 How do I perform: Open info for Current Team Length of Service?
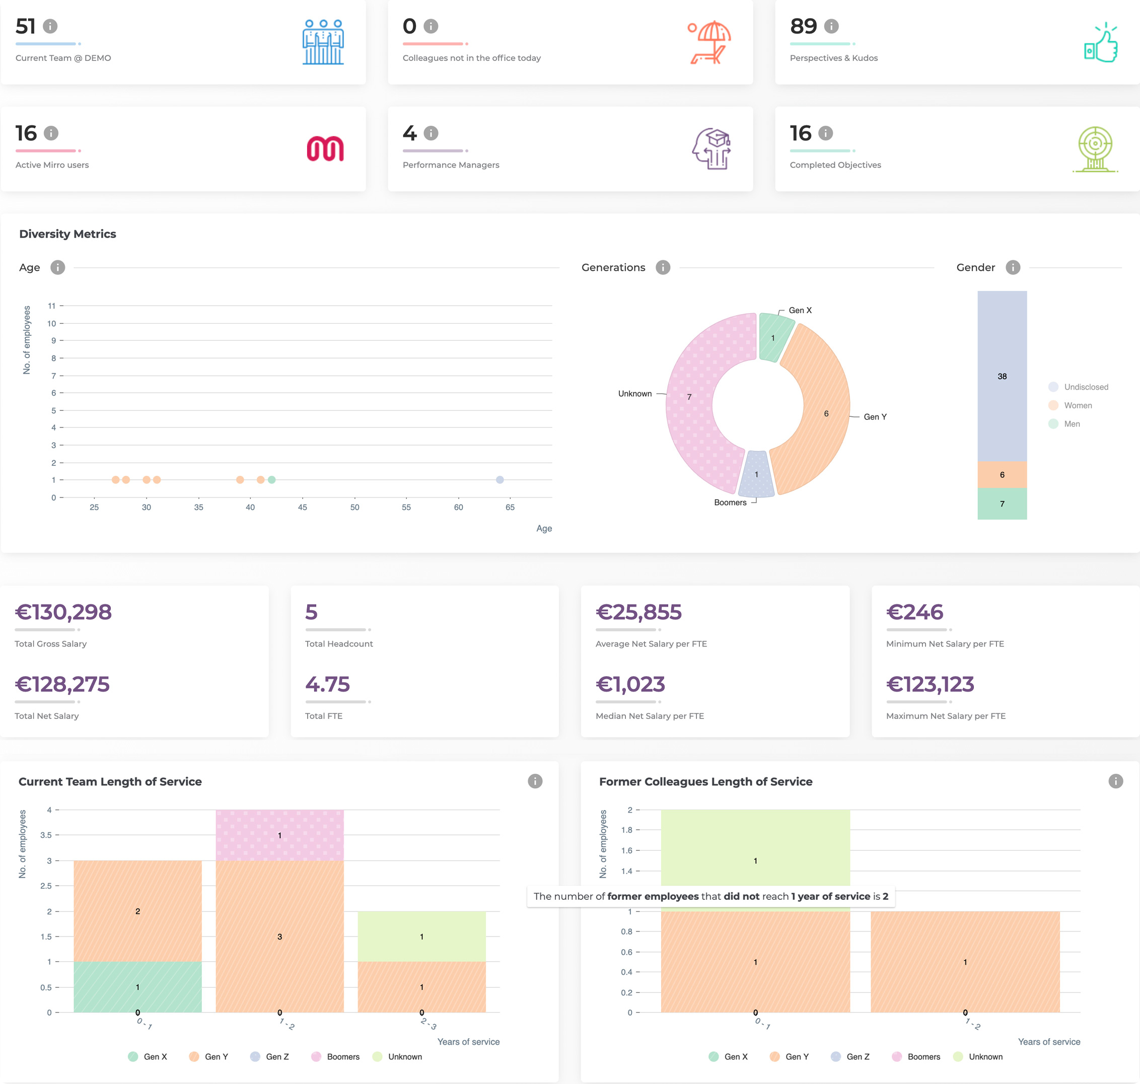click(535, 781)
